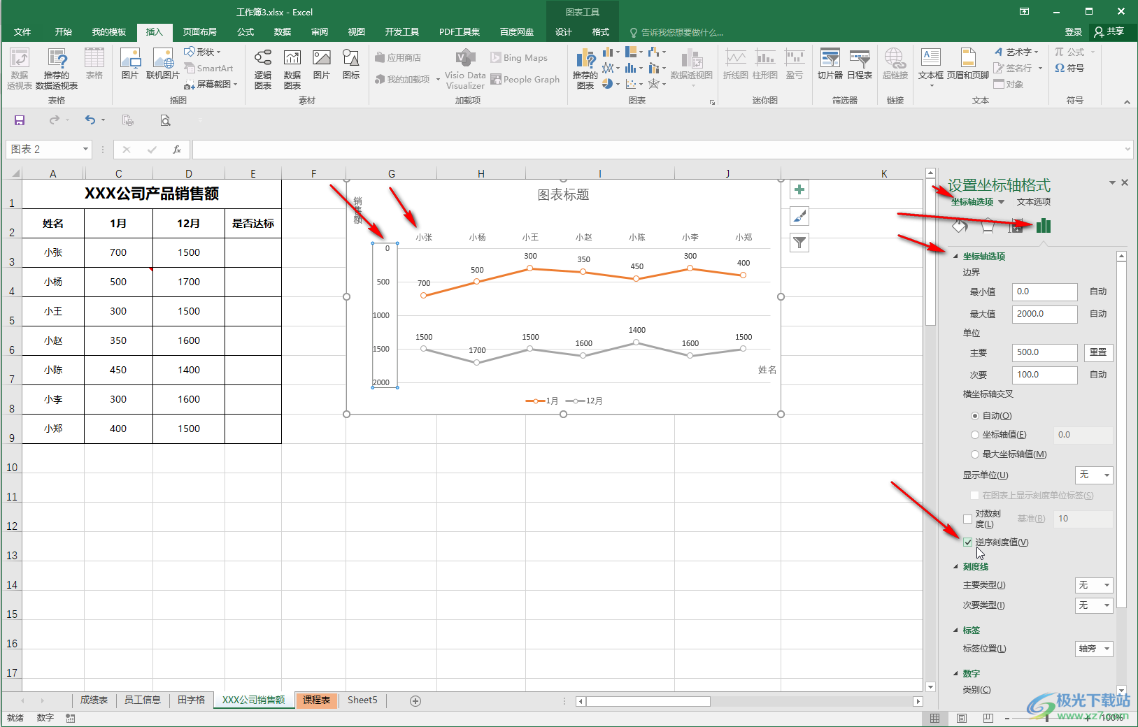Image resolution: width=1138 pixels, height=727 pixels.
Task: Click Auto (自动) button beside minimum value
Action: pos(1098,291)
